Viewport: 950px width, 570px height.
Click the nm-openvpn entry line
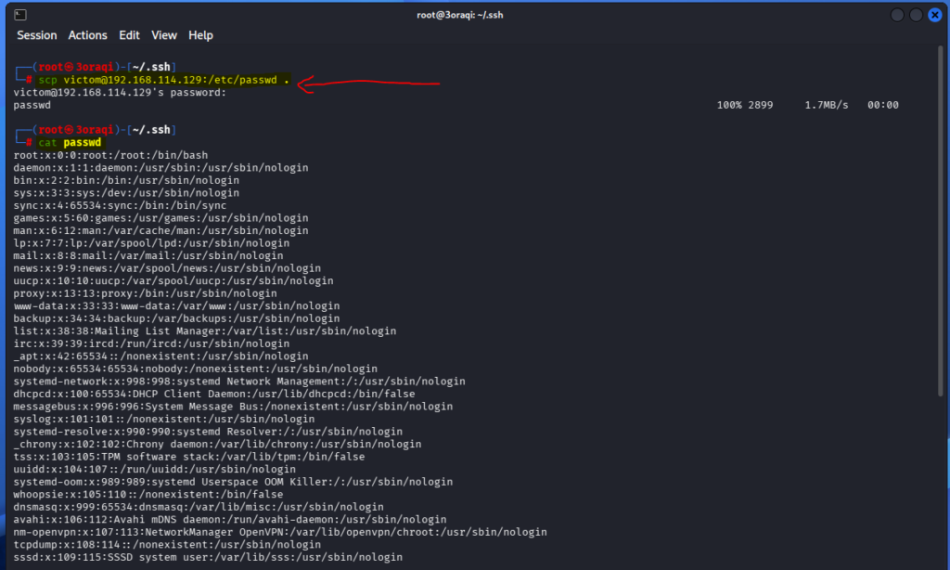click(280, 532)
